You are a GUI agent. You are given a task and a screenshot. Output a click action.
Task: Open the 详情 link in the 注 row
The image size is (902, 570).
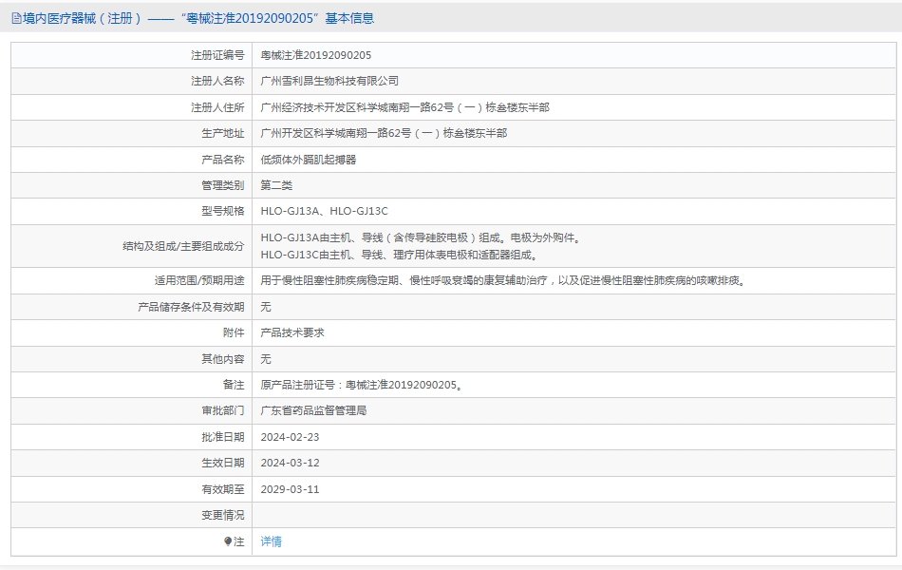coord(271,541)
